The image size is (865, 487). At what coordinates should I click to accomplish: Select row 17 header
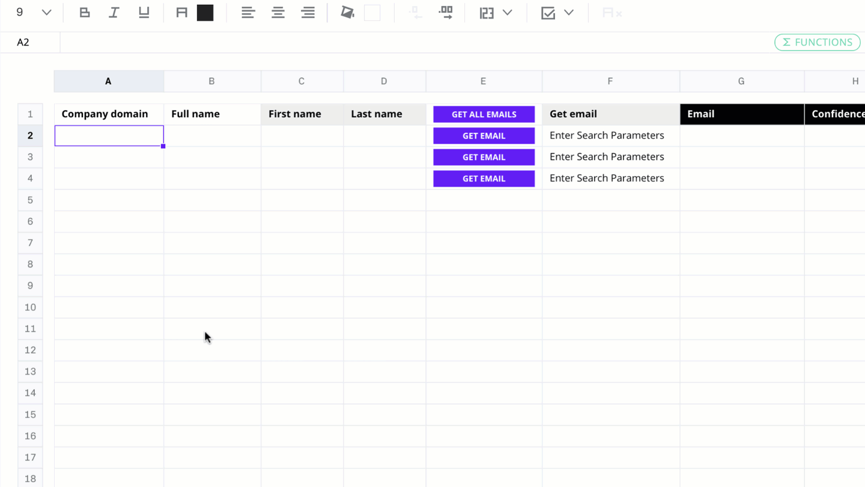point(30,458)
